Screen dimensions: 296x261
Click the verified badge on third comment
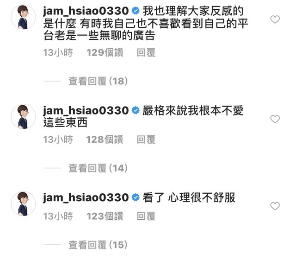point(136,197)
